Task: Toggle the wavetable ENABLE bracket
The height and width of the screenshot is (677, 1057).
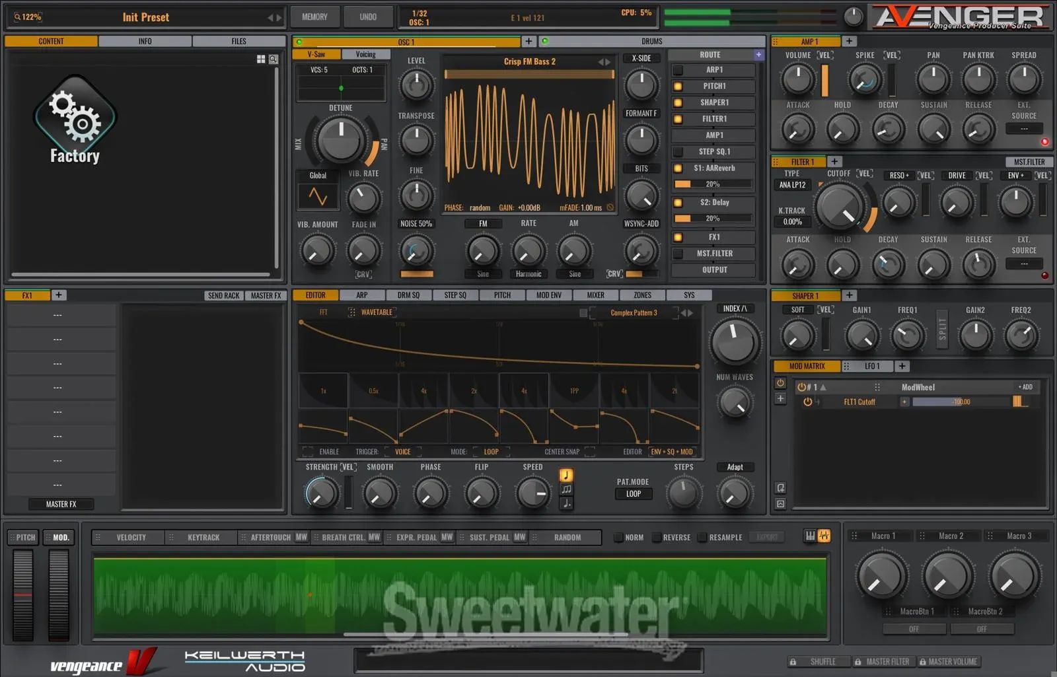Action: pos(308,452)
